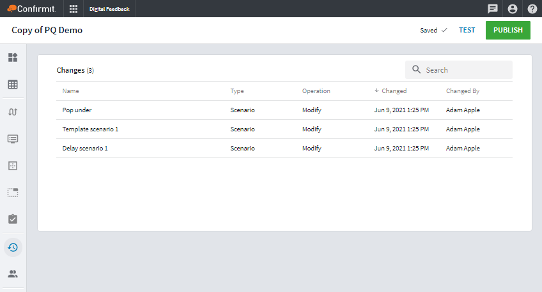Click Scenario type in Pop under row
The image size is (542, 292).
(x=242, y=110)
